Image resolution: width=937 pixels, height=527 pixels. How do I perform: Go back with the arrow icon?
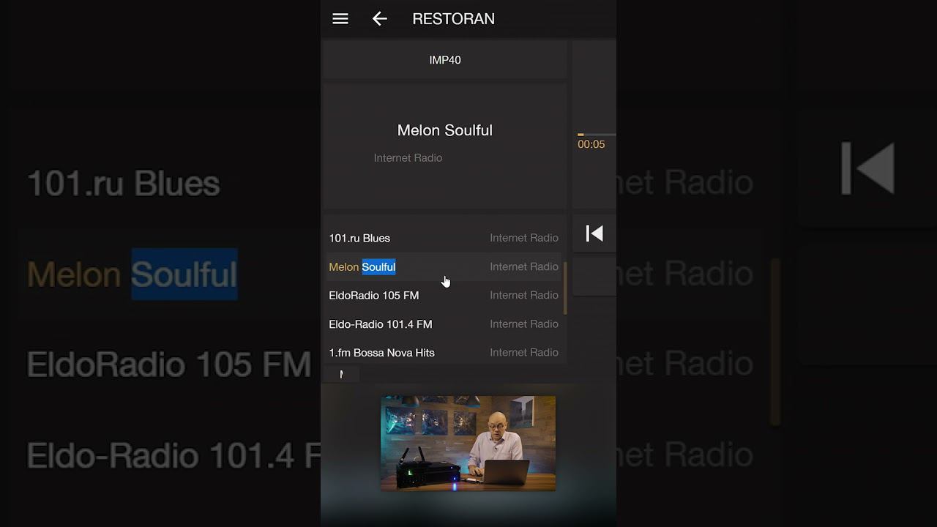[x=379, y=19]
